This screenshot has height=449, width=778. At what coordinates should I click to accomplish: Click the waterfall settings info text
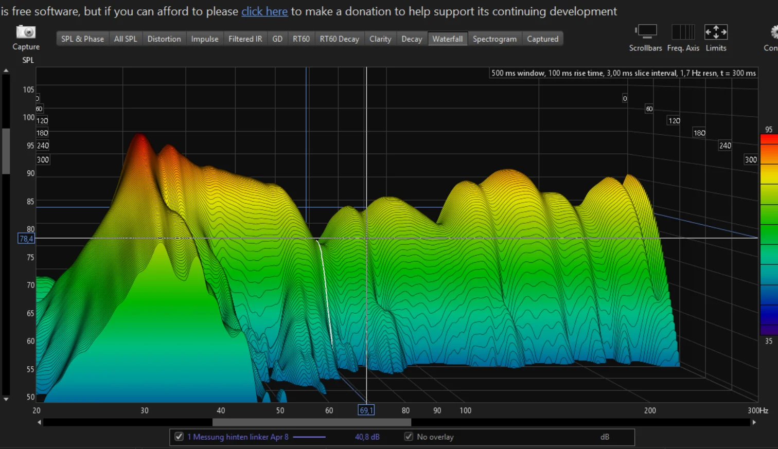click(x=624, y=73)
